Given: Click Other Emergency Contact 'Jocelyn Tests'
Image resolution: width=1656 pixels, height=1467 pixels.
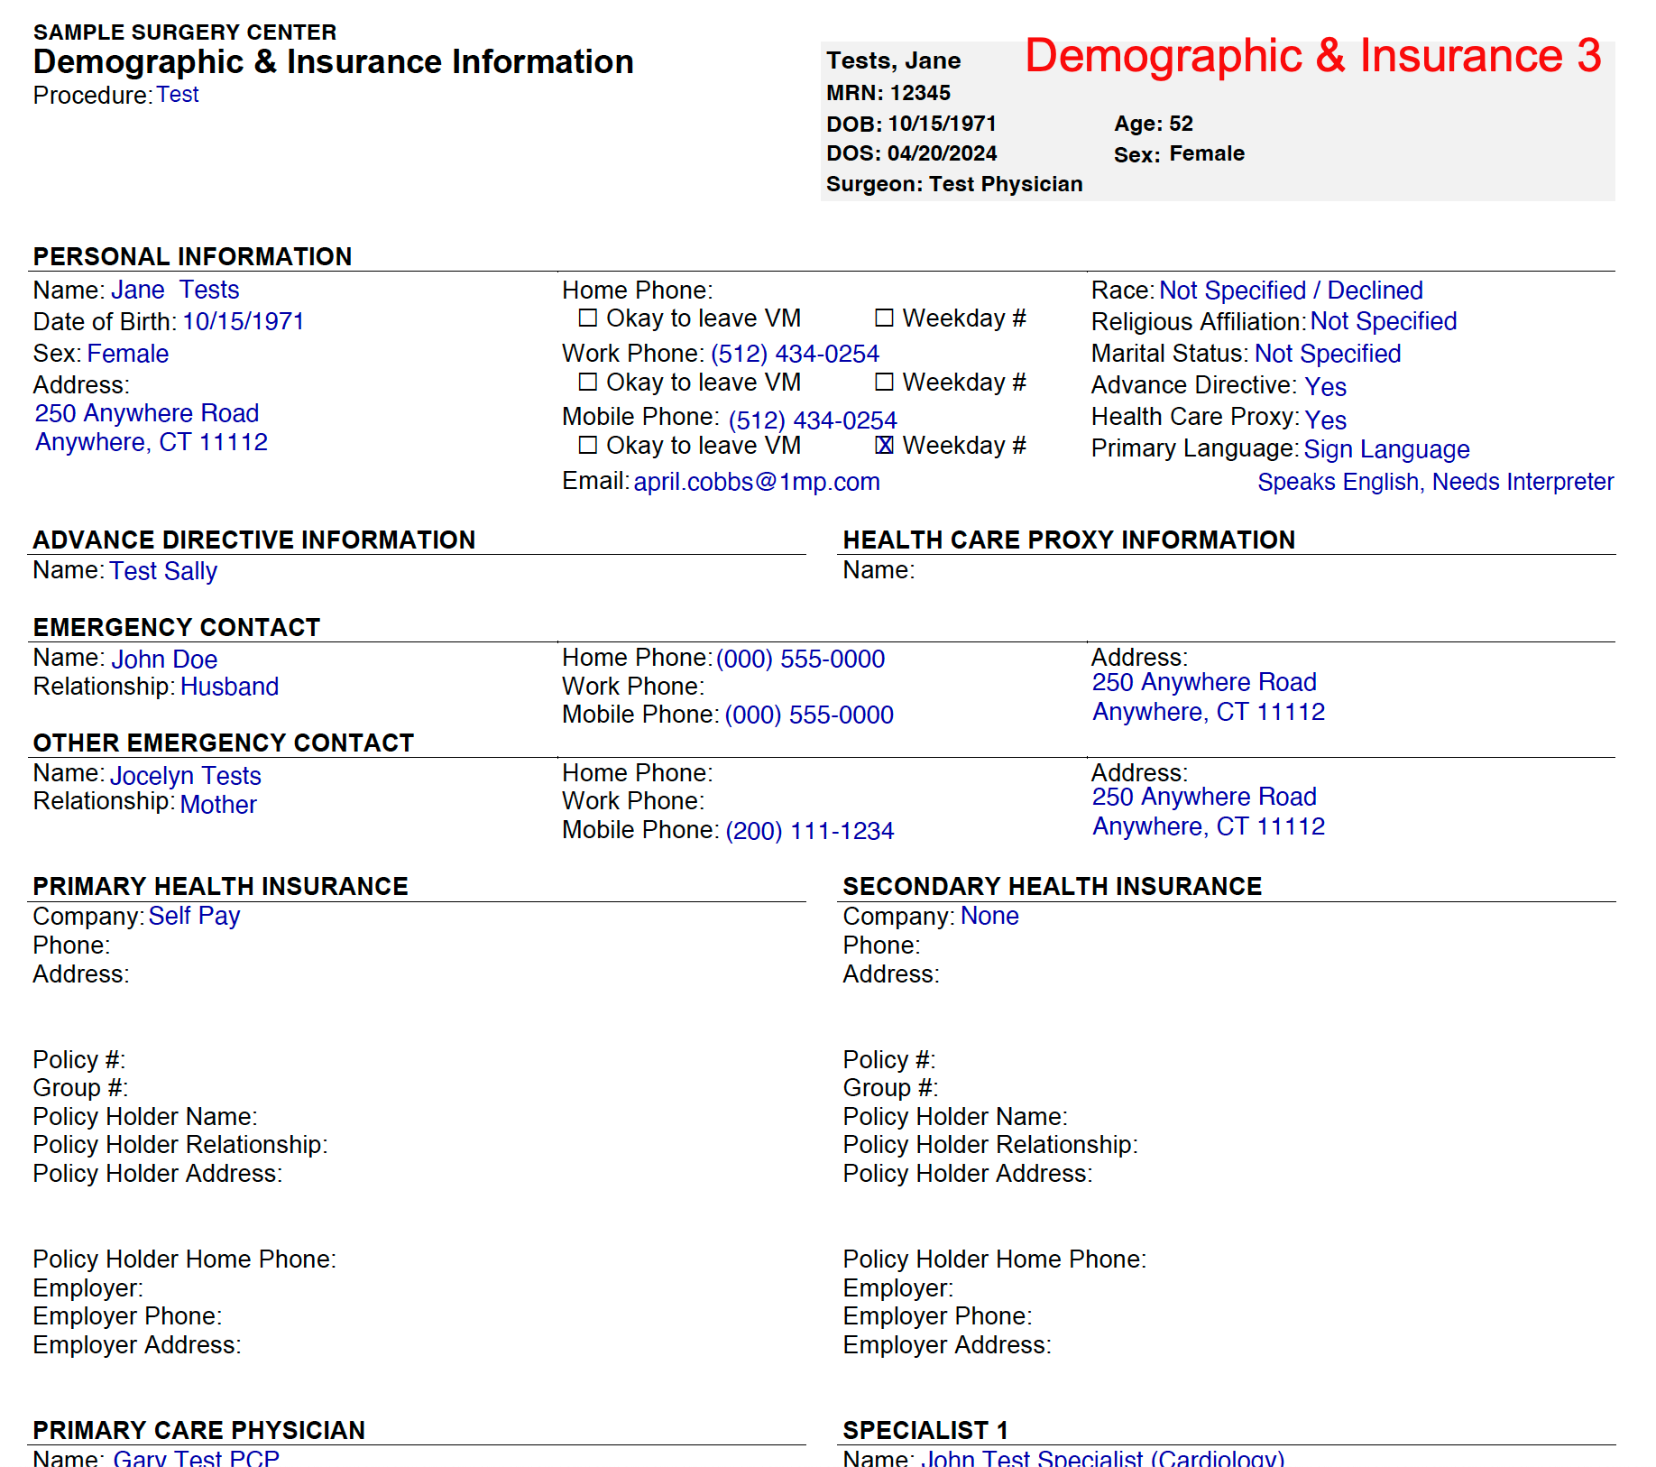Looking at the screenshot, I should (185, 776).
